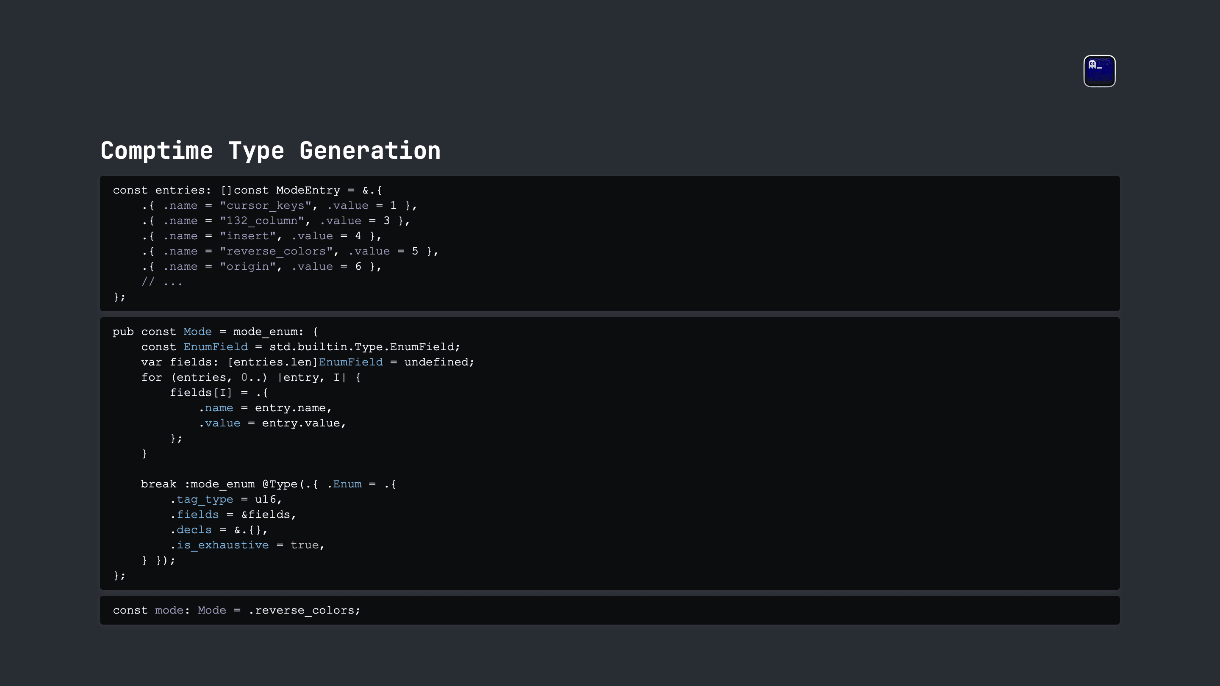Click the '.value = entry.value,' line

272,423
